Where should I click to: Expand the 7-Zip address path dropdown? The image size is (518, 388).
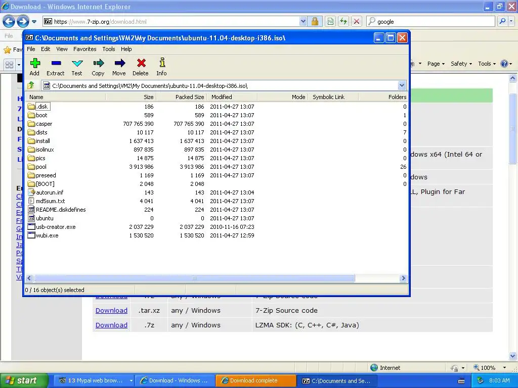coord(402,85)
